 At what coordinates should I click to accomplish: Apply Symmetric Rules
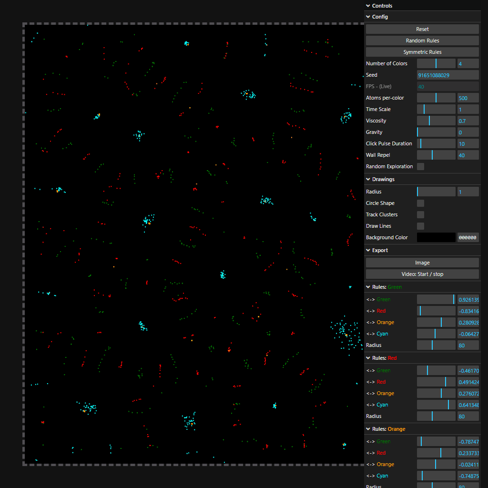[x=422, y=52]
